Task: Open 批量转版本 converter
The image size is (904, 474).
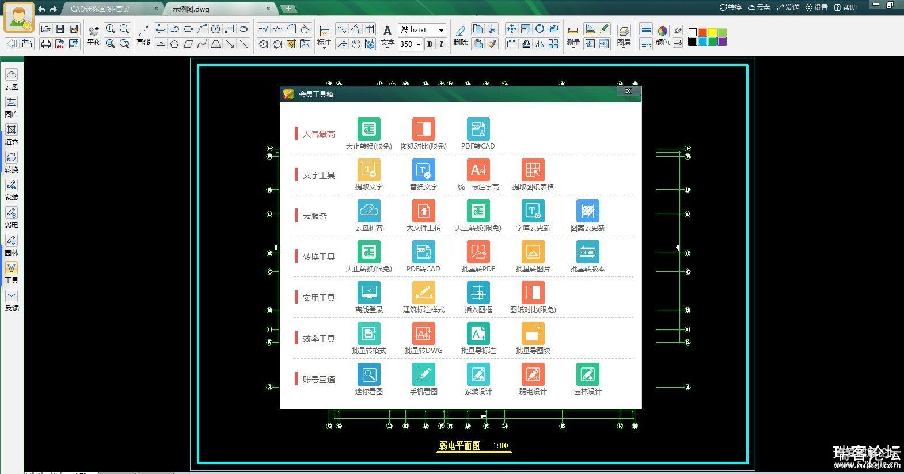Action: pyautogui.click(x=587, y=257)
